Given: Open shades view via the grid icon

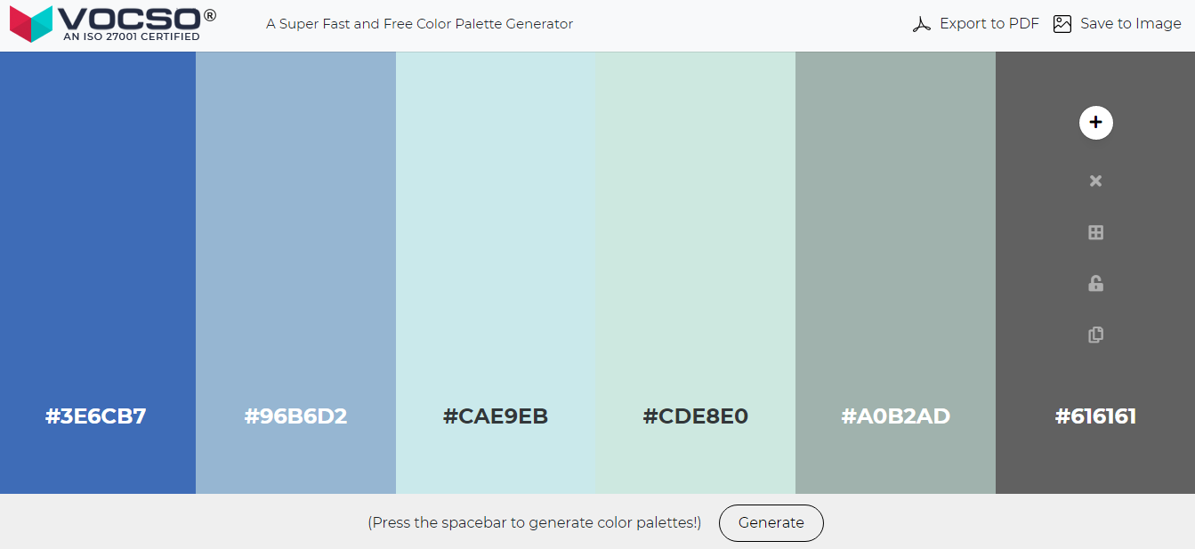Looking at the screenshot, I should point(1095,232).
